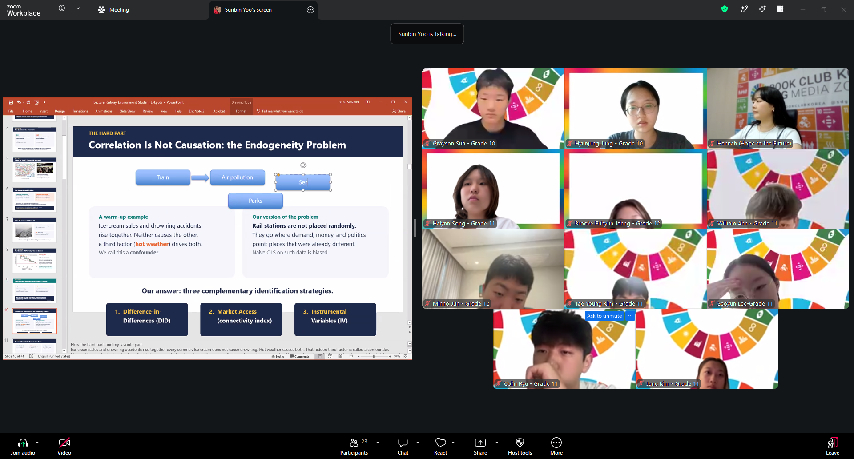Click the React heart icon
Viewport: 854px width, 459px height.
pyautogui.click(x=440, y=443)
